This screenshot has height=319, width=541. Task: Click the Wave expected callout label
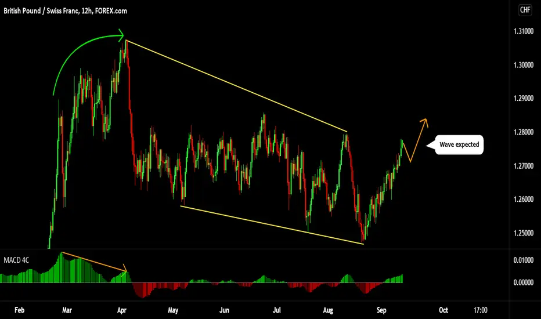click(x=459, y=144)
